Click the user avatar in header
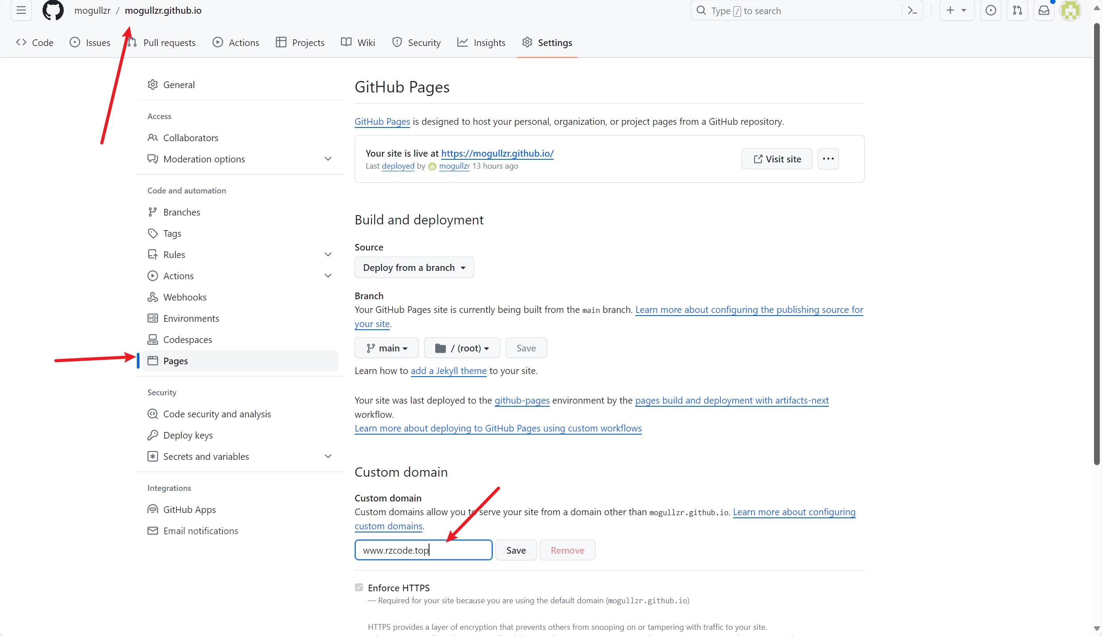 (x=1071, y=11)
